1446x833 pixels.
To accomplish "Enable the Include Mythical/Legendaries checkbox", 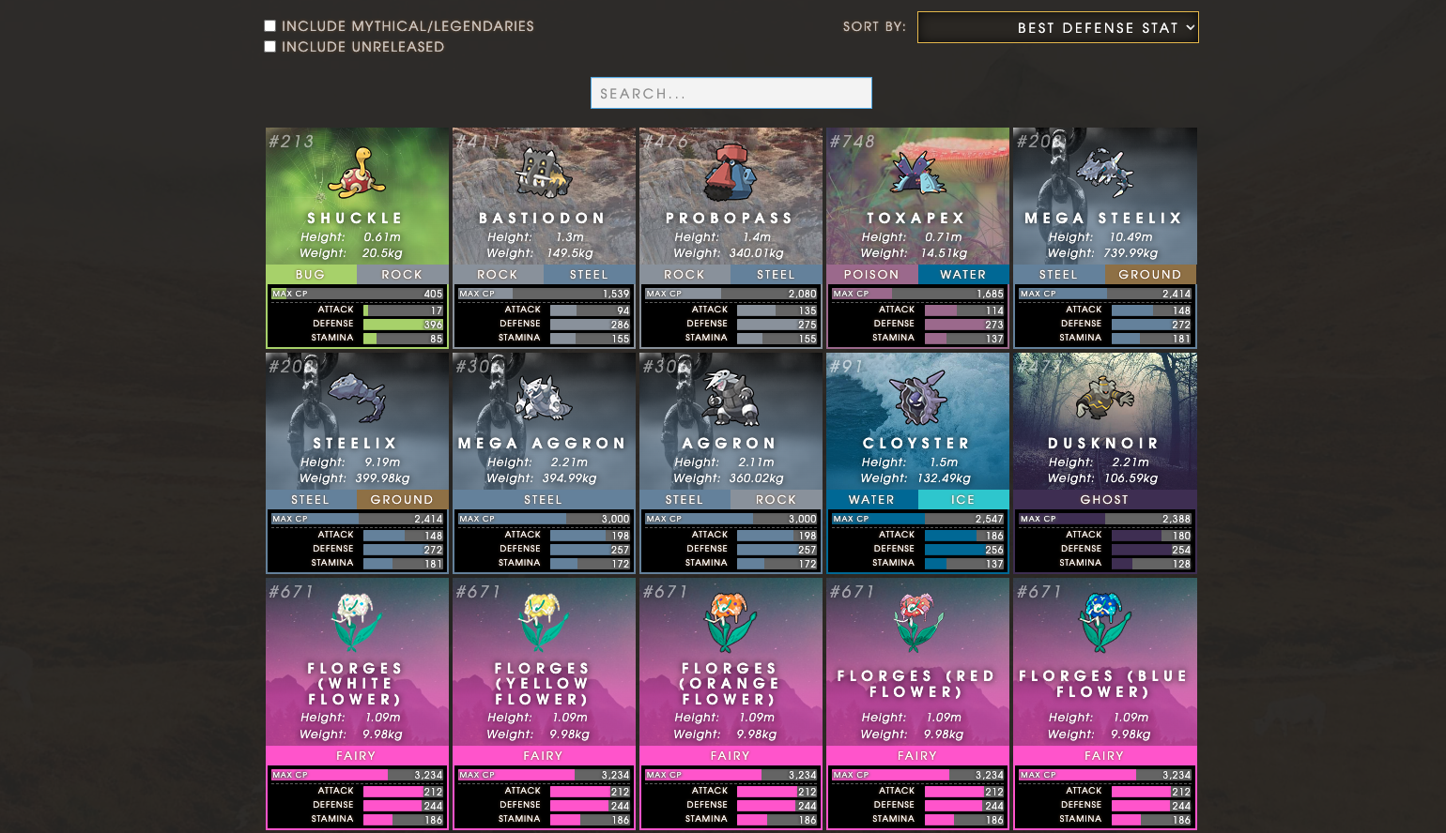I will [269, 25].
